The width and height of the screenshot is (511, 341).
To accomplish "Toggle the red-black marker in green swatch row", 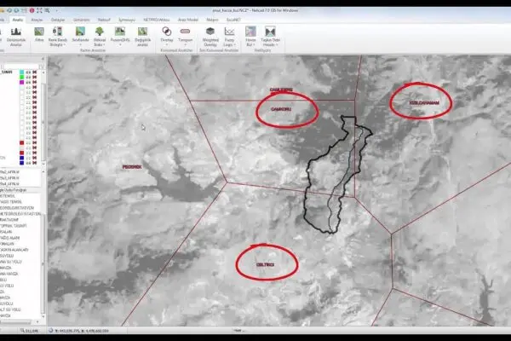I will pyautogui.click(x=35, y=78).
